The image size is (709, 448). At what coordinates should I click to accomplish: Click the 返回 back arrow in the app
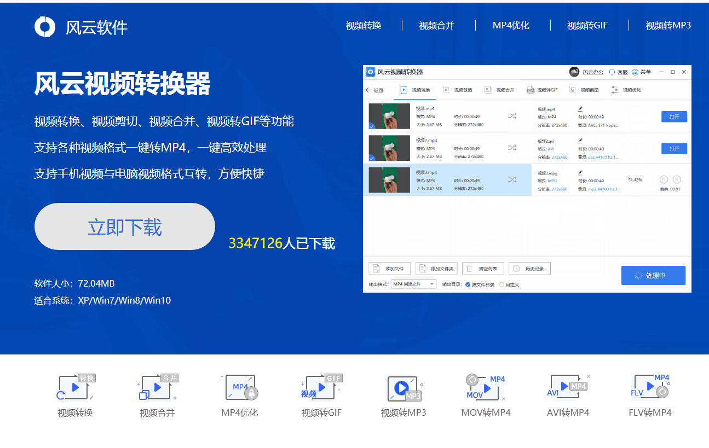(x=368, y=90)
